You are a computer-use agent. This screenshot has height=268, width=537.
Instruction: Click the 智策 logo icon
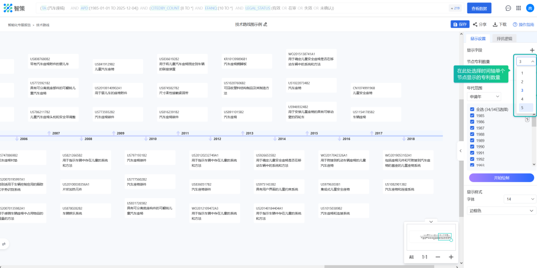point(8,8)
